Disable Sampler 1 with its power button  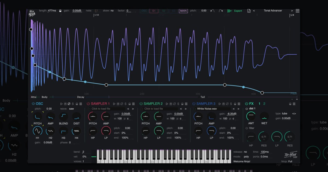[x=88, y=104]
